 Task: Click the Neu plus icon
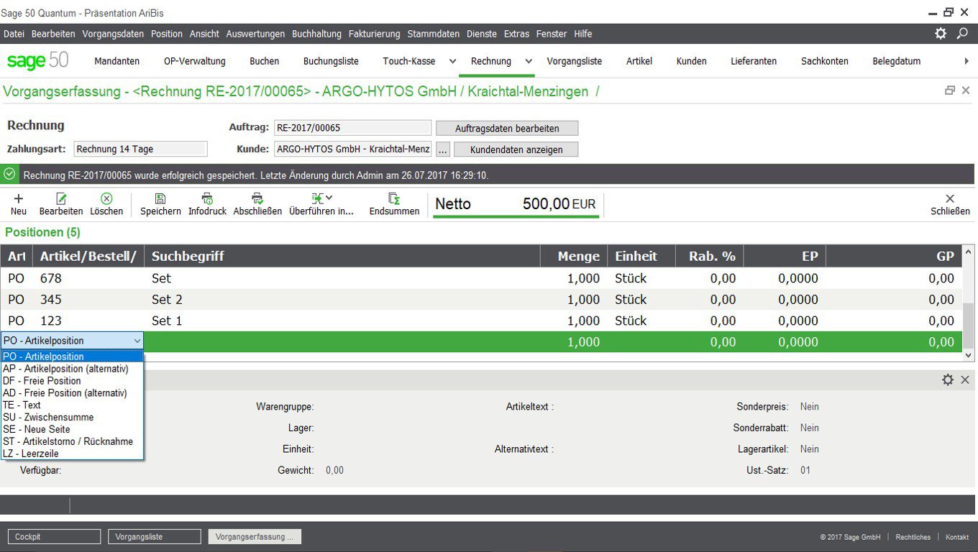coord(19,199)
